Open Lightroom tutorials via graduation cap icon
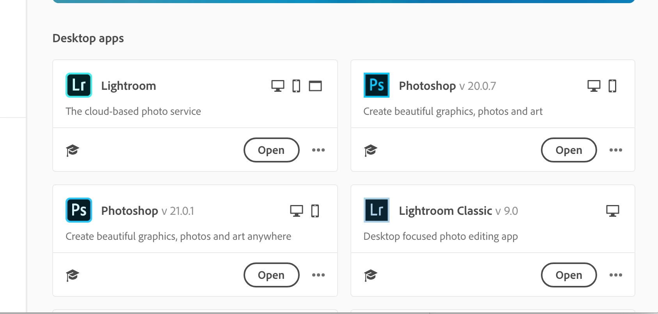 pos(73,150)
